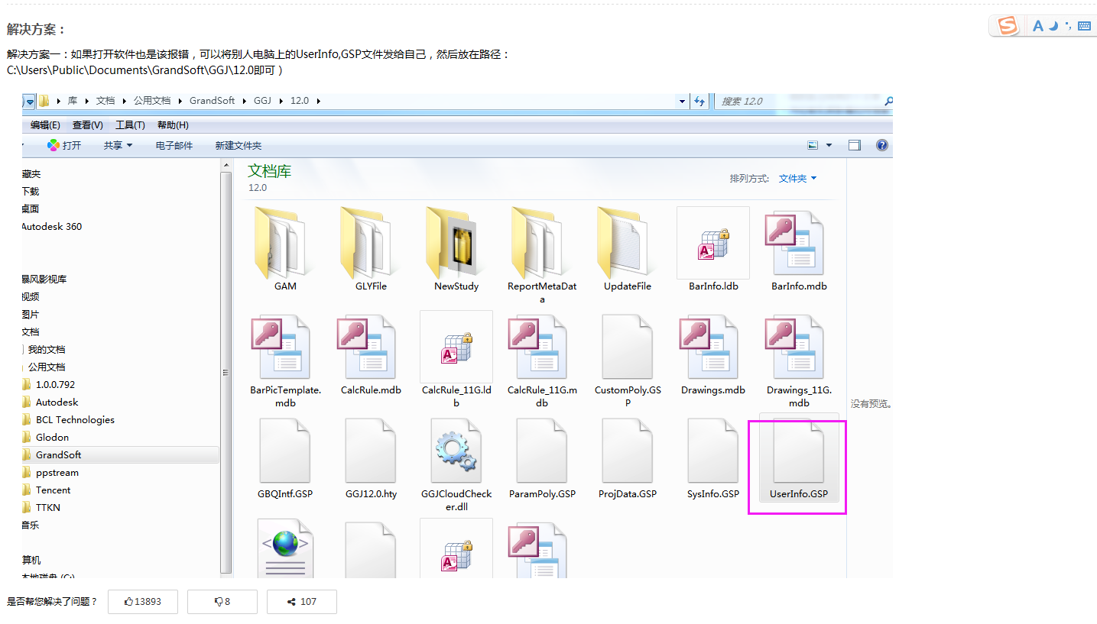Expand the 12.0 breadcrumb arrow

point(318,101)
